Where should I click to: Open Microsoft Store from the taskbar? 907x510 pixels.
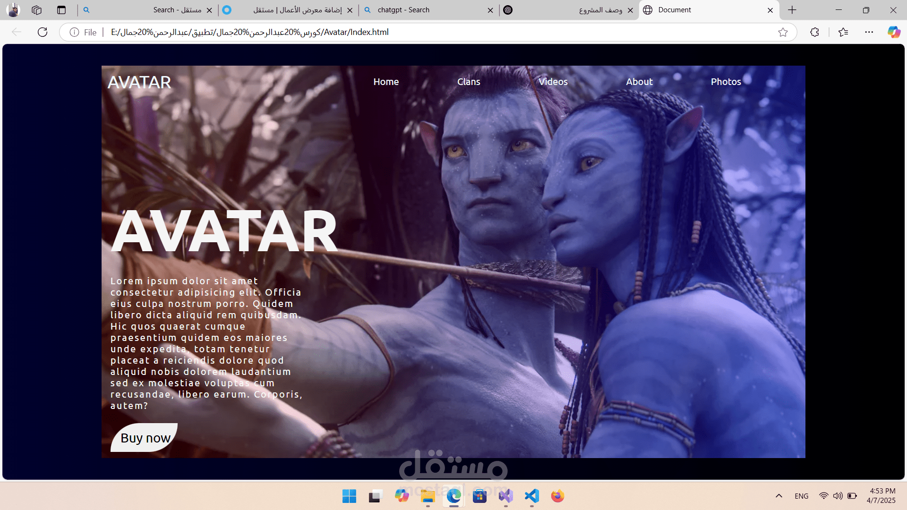coord(479,496)
